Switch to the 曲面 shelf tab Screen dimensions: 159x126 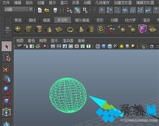47,20
